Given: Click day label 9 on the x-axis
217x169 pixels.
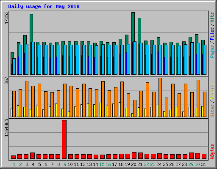Looking at the screenshot, I should point(65,164).
